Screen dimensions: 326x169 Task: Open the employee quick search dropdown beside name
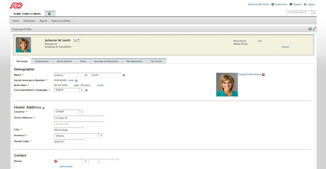pyautogui.click(x=77, y=40)
